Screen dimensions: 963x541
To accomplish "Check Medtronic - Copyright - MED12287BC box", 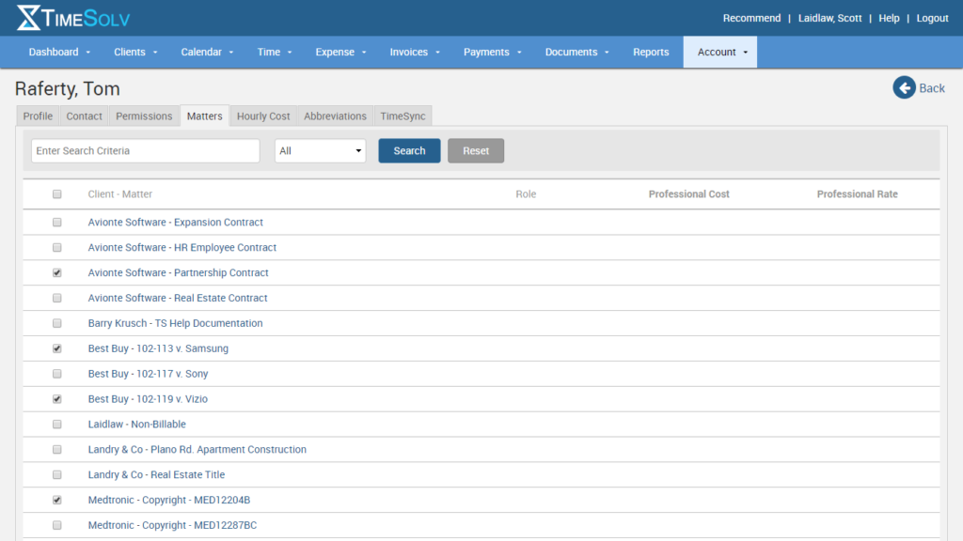I will pyautogui.click(x=57, y=525).
